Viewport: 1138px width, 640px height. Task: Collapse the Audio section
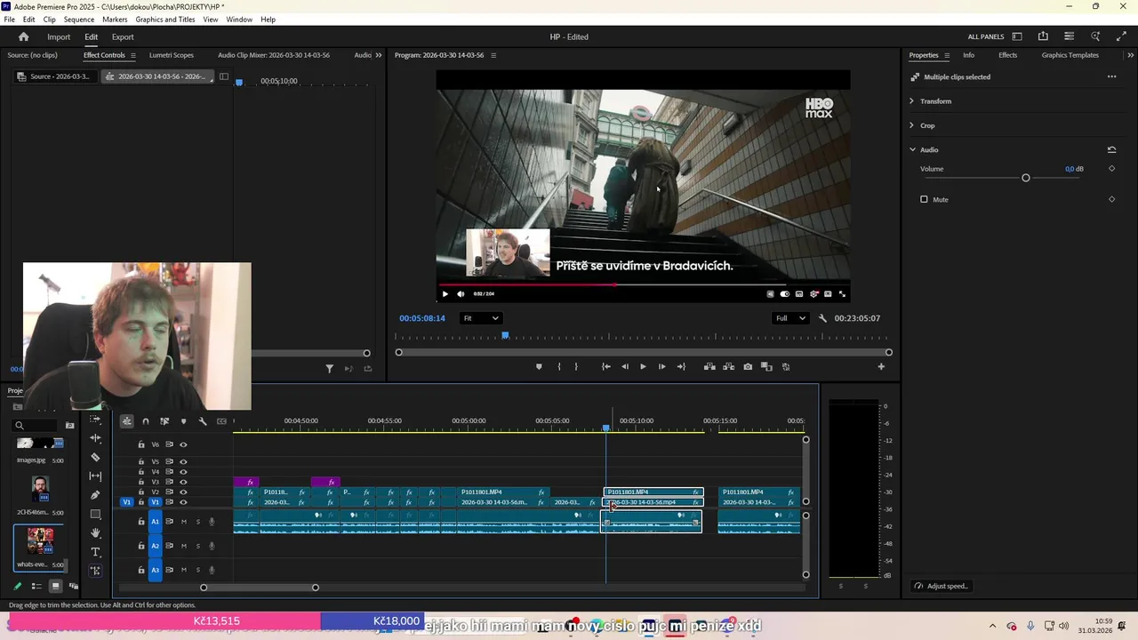[912, 149]
